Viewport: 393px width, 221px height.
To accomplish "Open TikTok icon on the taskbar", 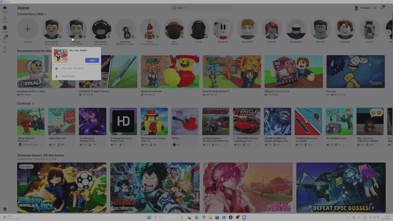I will [231, 217].
